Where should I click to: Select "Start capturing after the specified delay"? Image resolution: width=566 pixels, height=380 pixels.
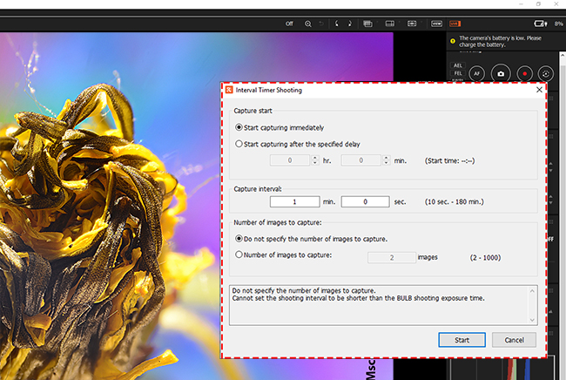point(239,143)
